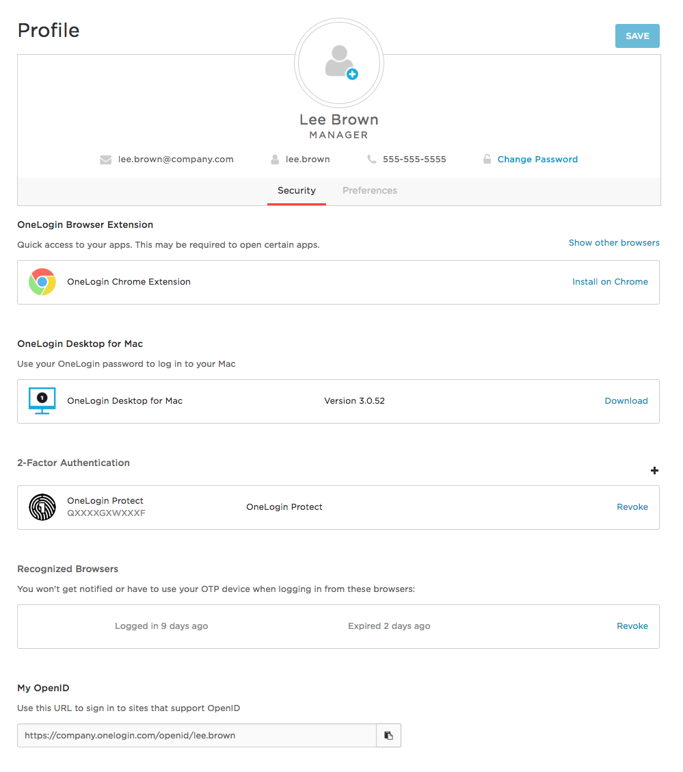
Task: Click the envelope icon beside email address
Action: click(106, 159)
